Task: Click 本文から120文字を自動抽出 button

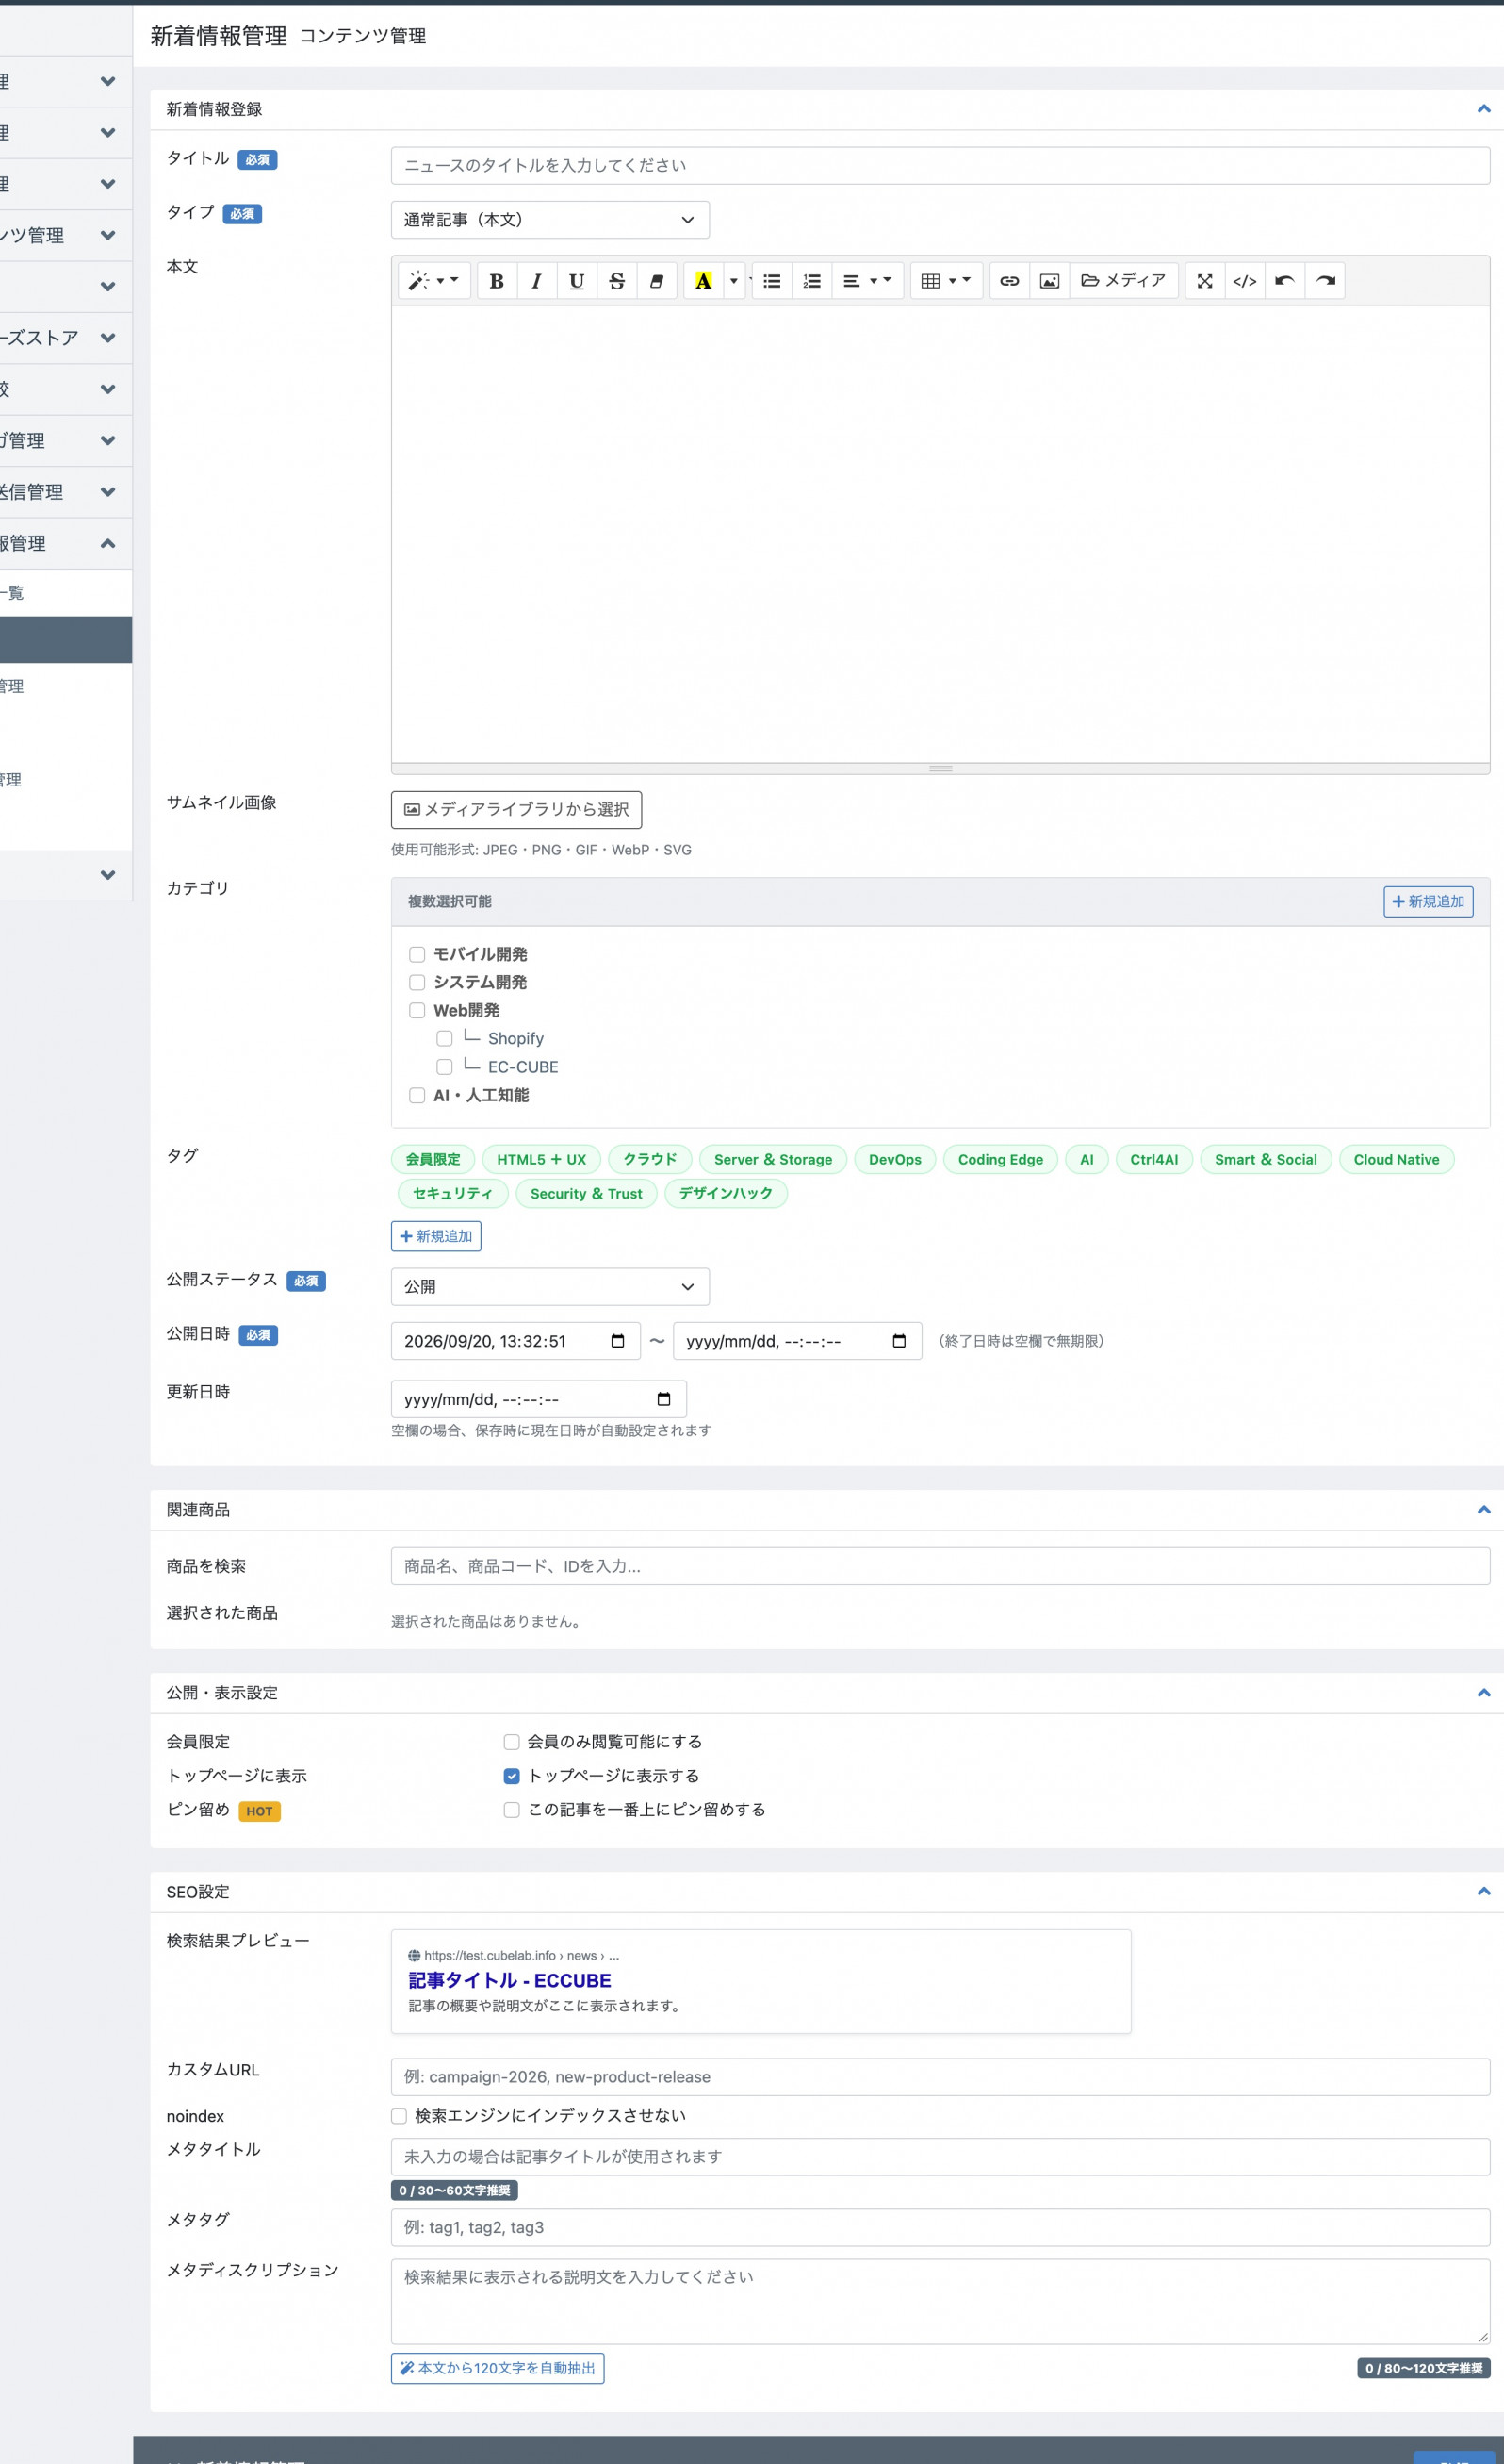Action: click(498, 2368)
